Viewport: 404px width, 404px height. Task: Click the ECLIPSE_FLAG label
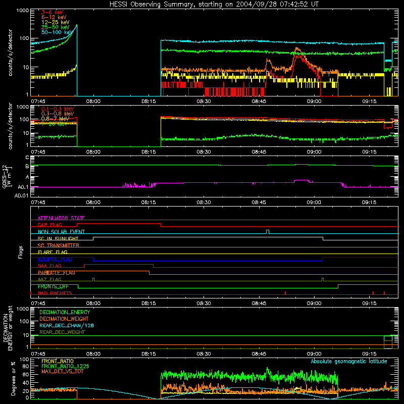(55, 259)
